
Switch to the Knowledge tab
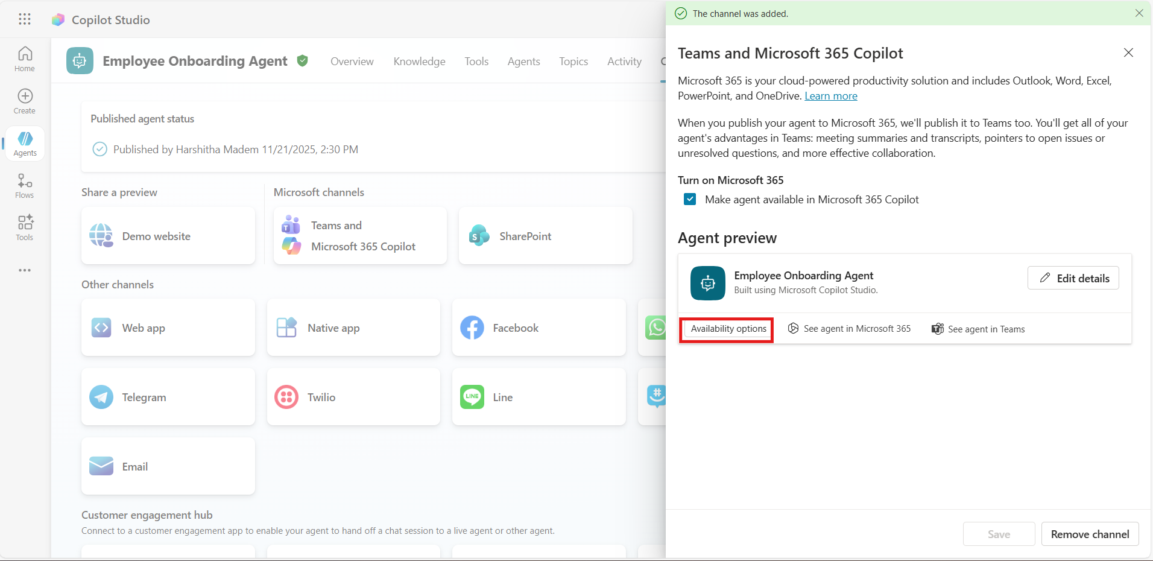(419, 62)
